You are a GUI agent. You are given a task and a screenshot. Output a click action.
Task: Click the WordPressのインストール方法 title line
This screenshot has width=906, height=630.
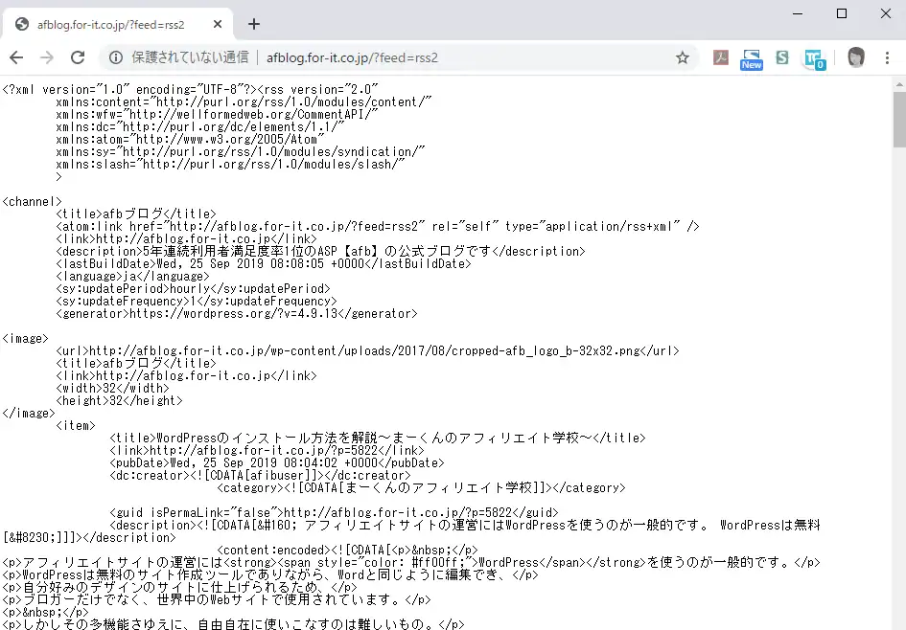pos(378,439)
